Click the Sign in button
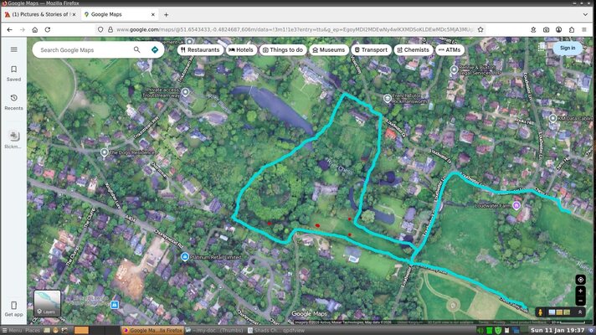 pos(568,48)
